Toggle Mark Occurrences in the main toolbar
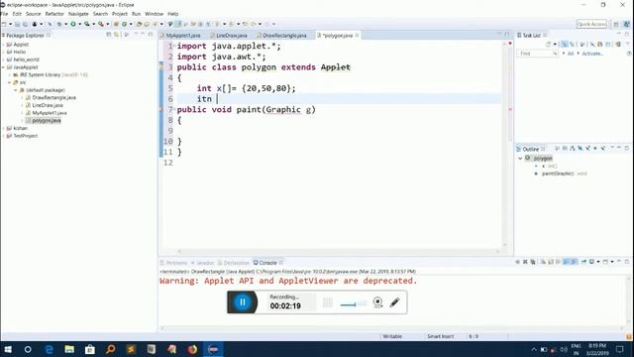634x357 pixels. pos(178,24)
